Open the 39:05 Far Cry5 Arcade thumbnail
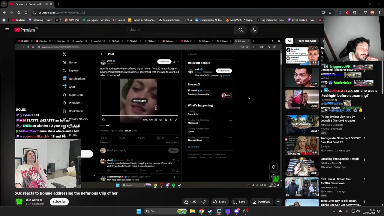 (x=302, y=124)
